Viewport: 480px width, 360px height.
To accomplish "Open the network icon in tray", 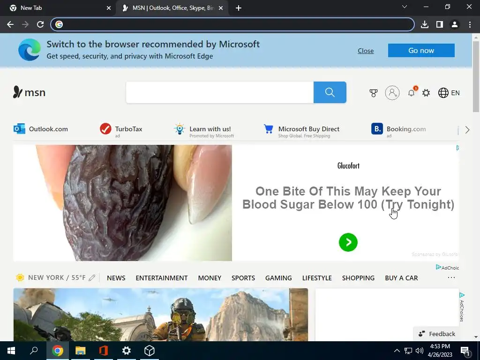I will (408, 351).
